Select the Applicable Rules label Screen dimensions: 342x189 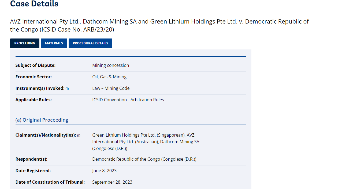point(34,100)
